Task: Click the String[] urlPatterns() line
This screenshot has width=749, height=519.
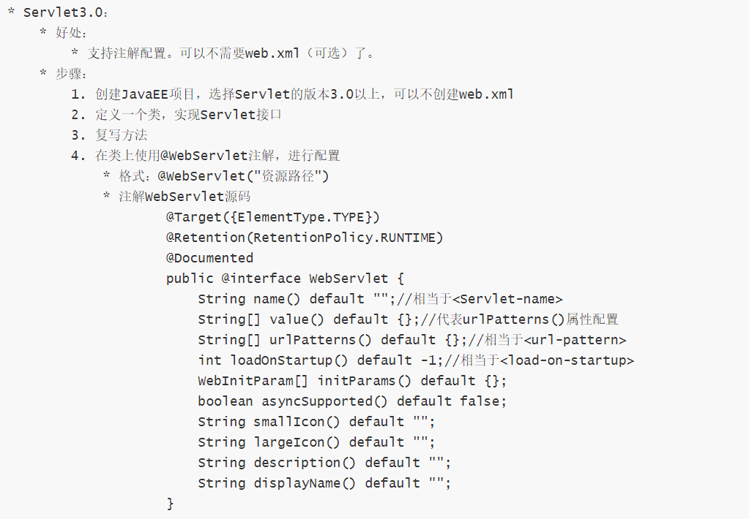Action: pyautogui.click(x=412, y=340)
